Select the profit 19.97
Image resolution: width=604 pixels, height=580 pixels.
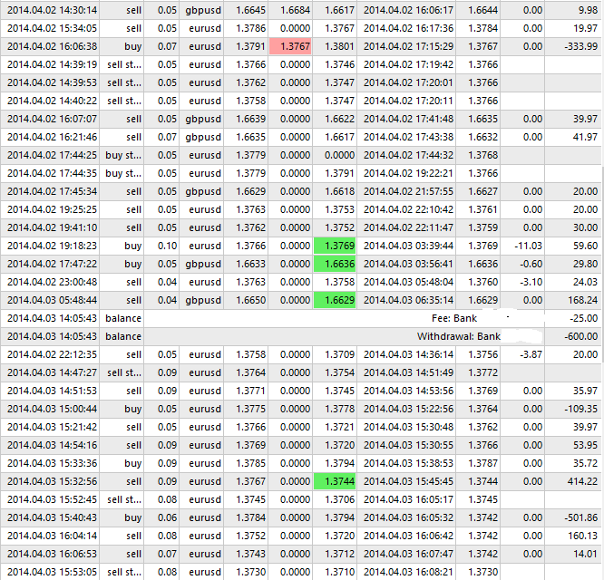pos(585,28)
